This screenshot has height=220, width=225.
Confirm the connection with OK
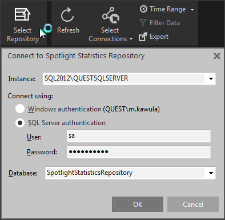(x=138, y=205)
